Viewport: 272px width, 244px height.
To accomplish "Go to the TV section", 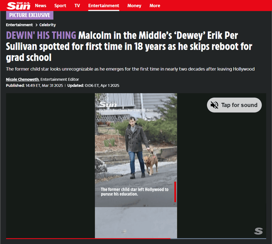I will point(77,5).
